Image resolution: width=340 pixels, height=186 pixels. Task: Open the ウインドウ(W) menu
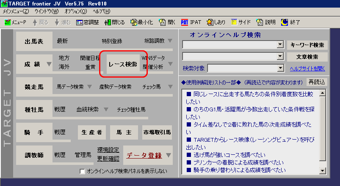[47, 11]
